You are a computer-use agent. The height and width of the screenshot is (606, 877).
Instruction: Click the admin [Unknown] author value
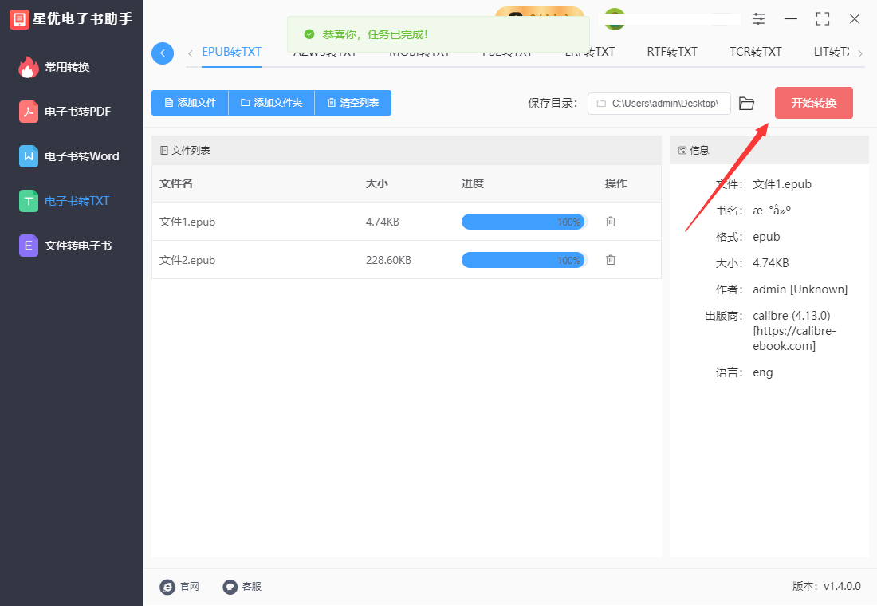[800, 289]
